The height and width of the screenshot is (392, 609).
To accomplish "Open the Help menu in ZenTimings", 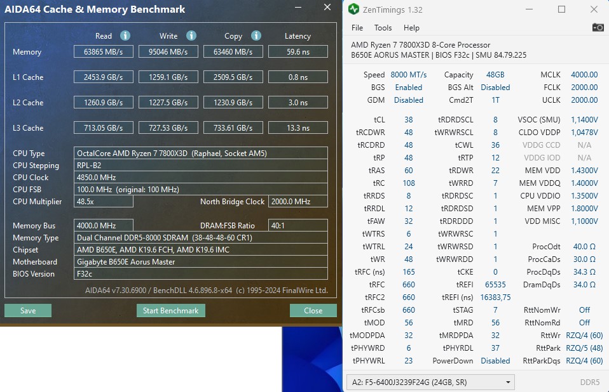I will point(411,28).
